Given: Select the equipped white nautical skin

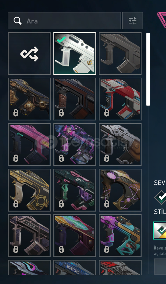Looking at the screenshot, I should (x=75, y=53).
